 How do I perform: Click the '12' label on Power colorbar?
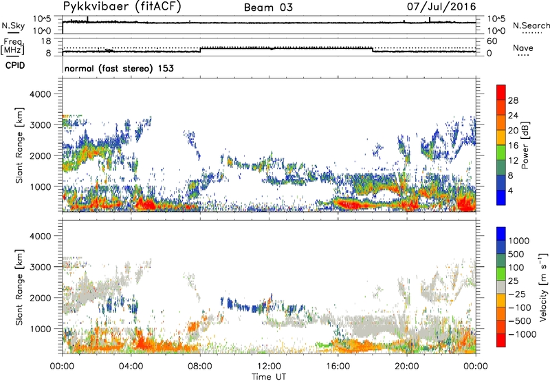tap(513, 161)
